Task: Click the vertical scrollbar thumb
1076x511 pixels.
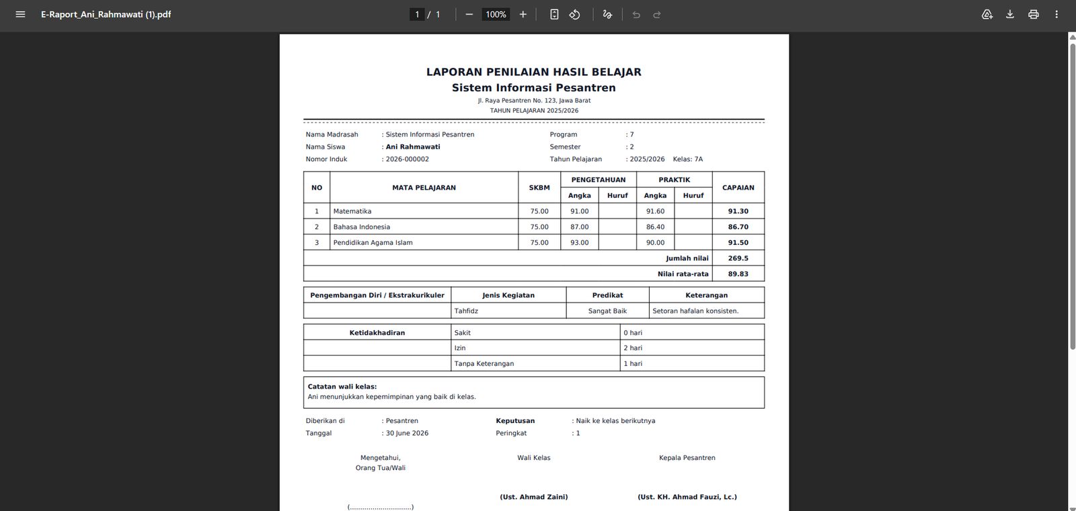Action: click(1073, 195)
